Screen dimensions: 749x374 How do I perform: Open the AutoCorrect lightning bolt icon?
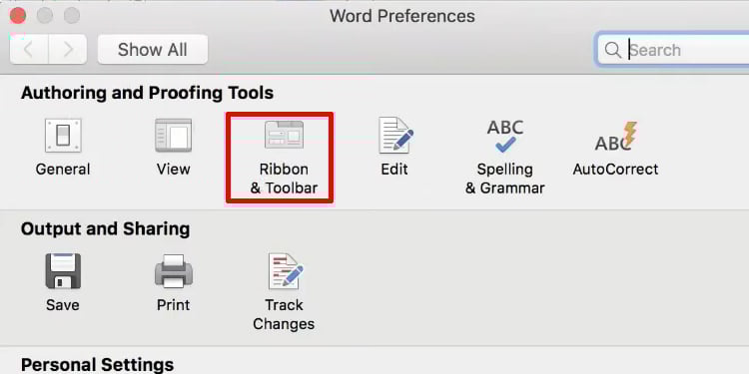point(616,137)
